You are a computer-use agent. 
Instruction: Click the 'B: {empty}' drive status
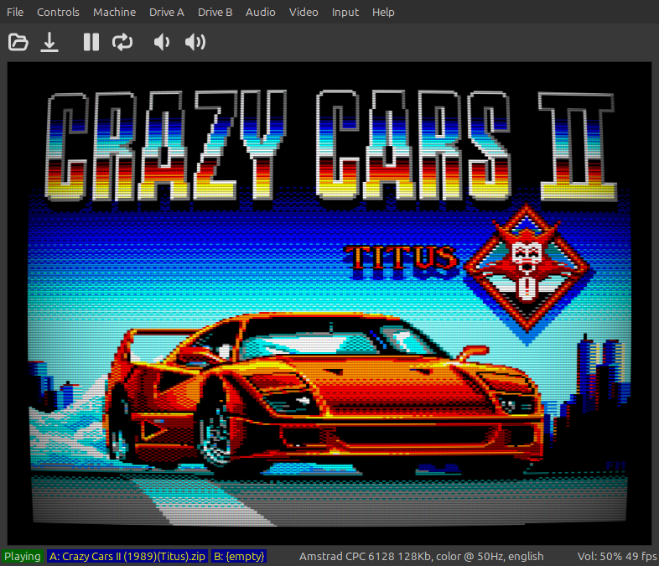click(x=239, y=556)
